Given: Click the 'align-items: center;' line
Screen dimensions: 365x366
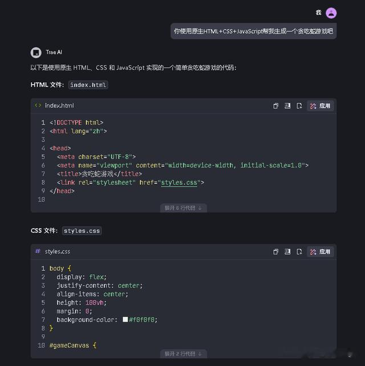Looking at the screenshot, I should [92, 294].
